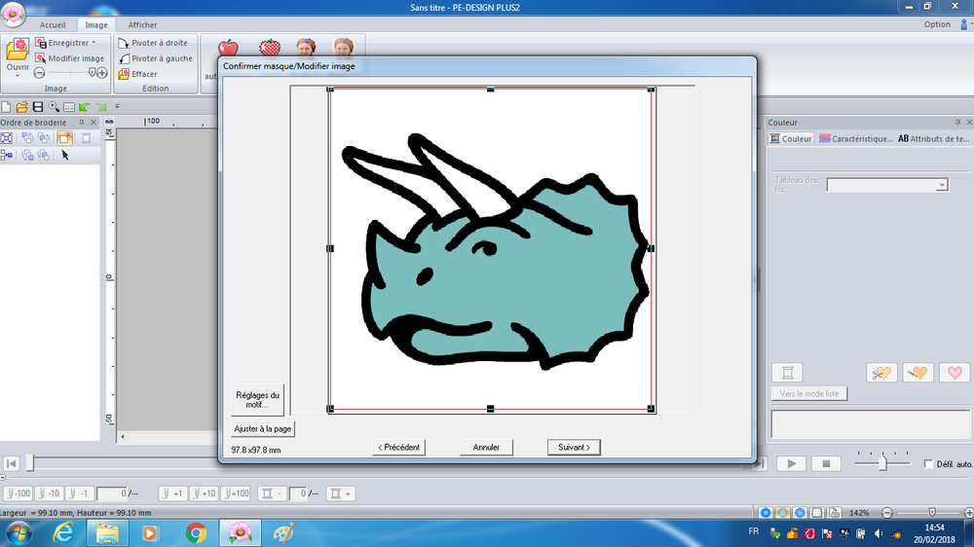Click the Pivoter à gauche icon
Image resolution: width=974 pixels, height=547 pixels.
point(124,58)
